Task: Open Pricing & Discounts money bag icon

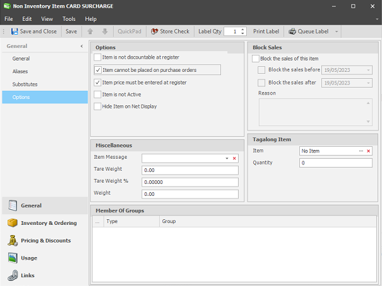Action: [x=13, y=240]
